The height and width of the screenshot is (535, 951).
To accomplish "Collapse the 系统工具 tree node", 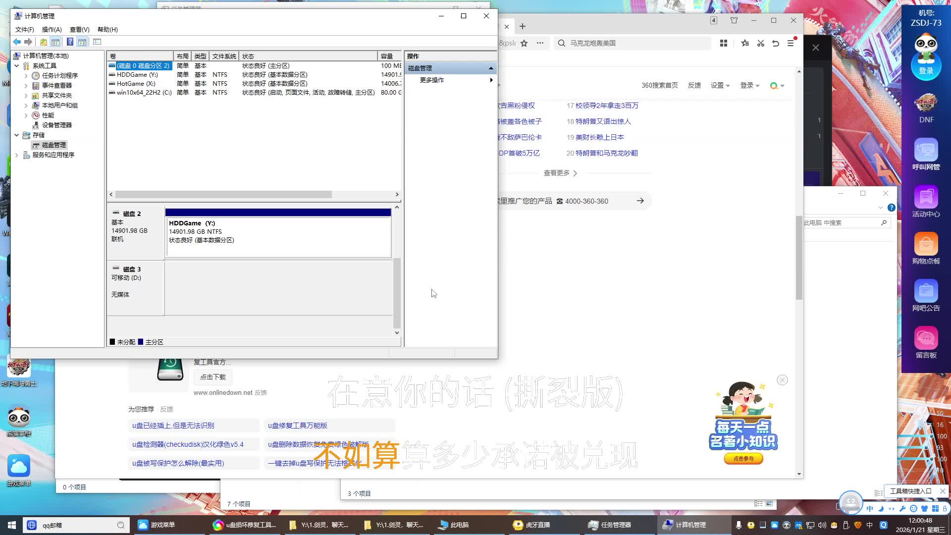I will (17, 66).
